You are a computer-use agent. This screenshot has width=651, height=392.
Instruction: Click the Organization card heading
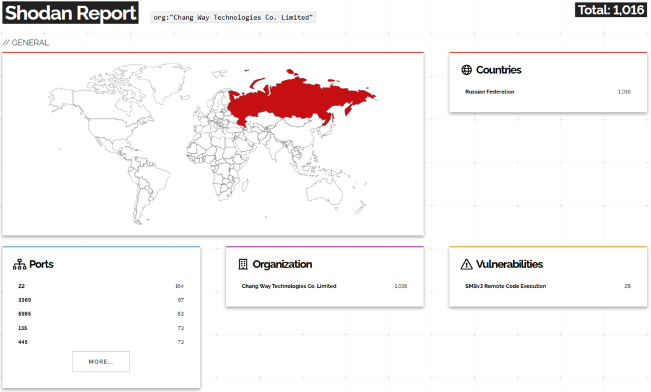tap(282, 264)
